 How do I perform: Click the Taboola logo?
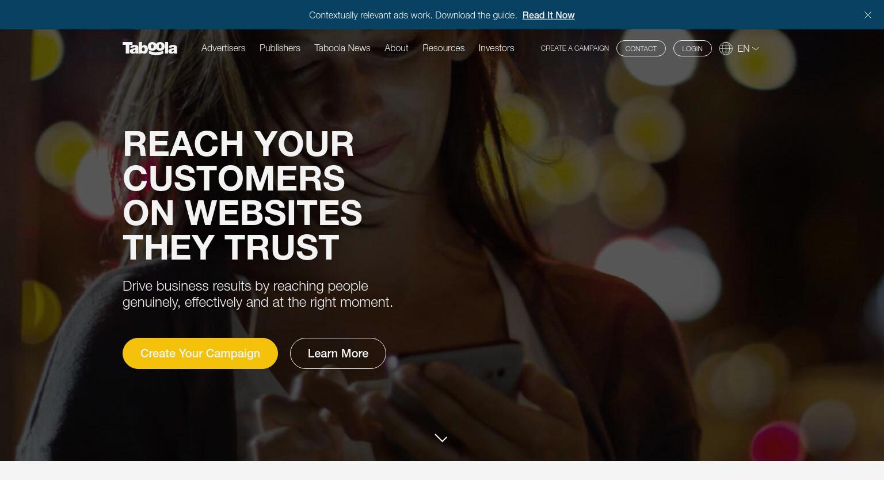(150, 48)
